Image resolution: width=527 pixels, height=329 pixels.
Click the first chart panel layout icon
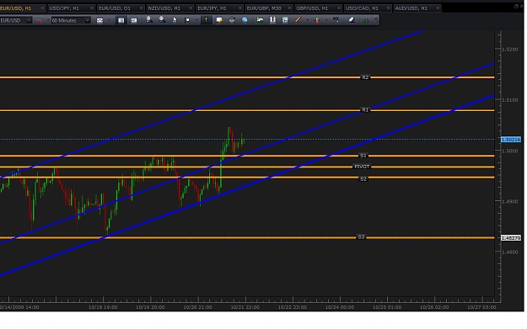click(x=121, y=20)
